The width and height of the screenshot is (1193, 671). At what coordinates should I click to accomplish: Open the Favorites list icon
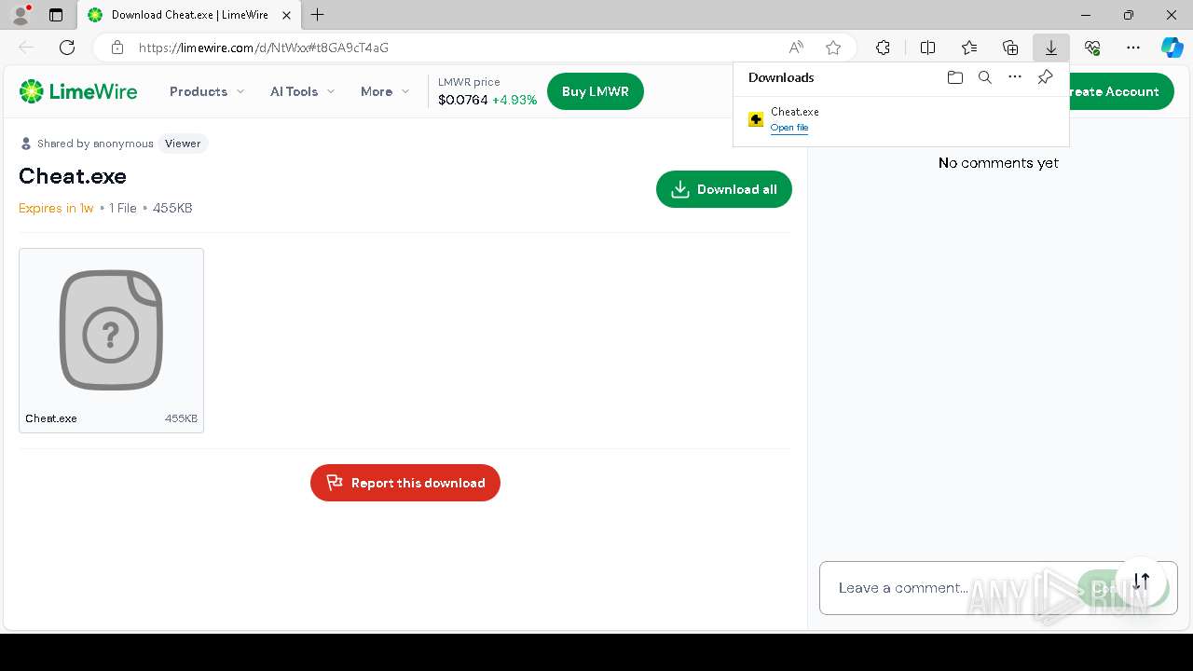click(969, 48)
